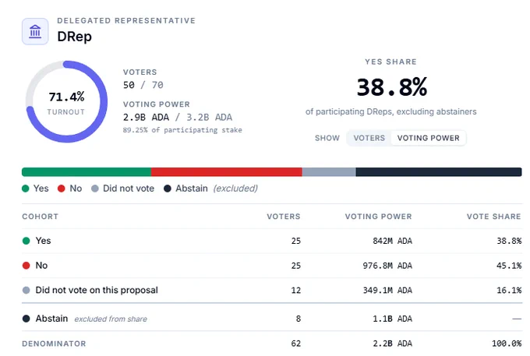Screen dimensions: 530x356
Task: Click the dark Abstain segment of the bar
Action: (439, 172)
